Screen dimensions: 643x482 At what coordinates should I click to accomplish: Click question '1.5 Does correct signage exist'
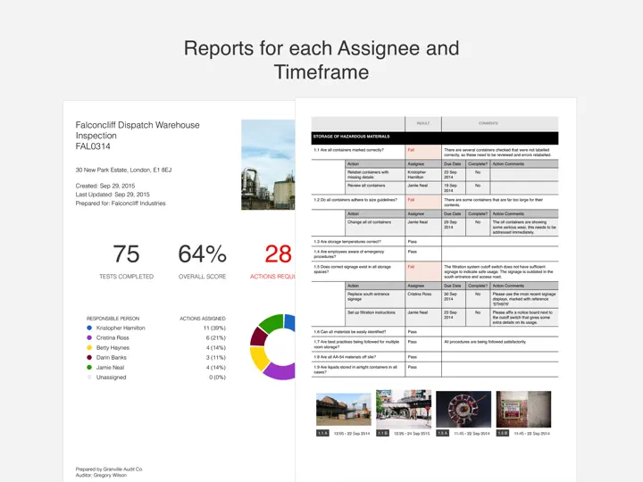tap(352, 270)
